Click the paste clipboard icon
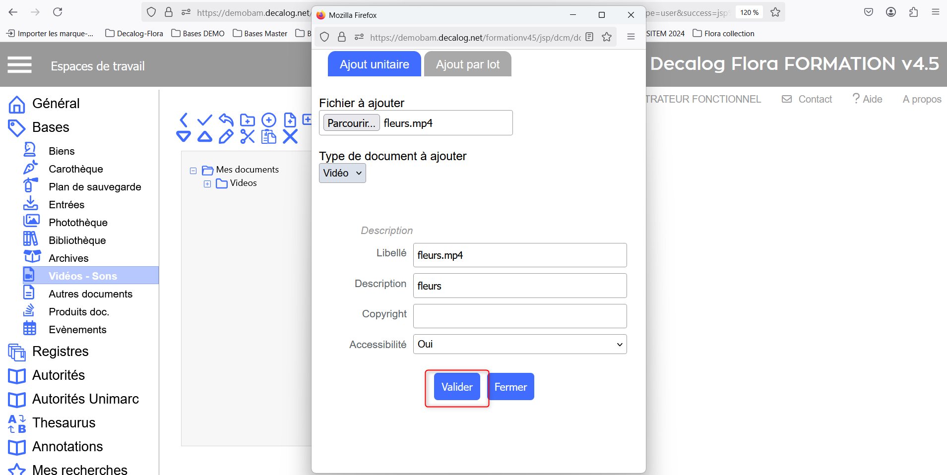The height and width of the screenshot is (475, 947). coord(268,136)
